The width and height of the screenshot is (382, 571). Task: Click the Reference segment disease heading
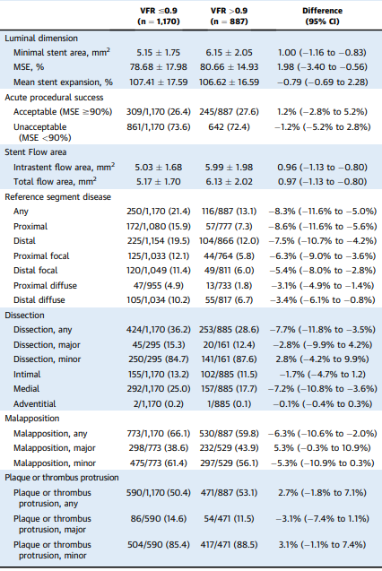pos(58,197)
